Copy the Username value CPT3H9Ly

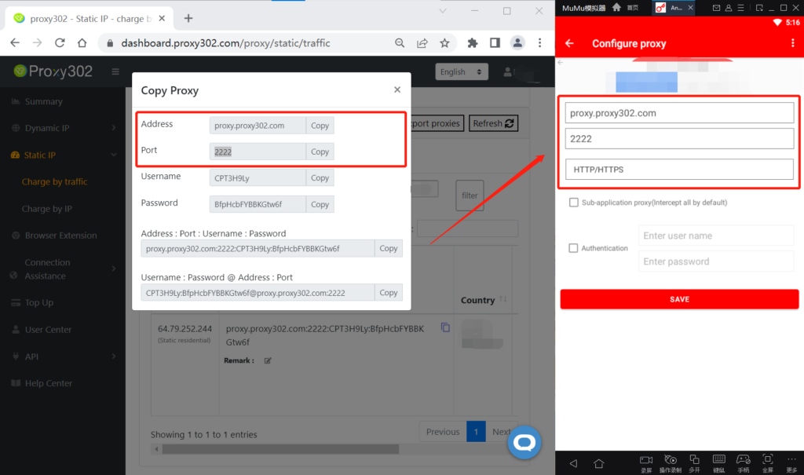(320, 177)
